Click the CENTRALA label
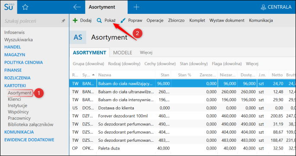296x156 pixels. pos(280,7)
